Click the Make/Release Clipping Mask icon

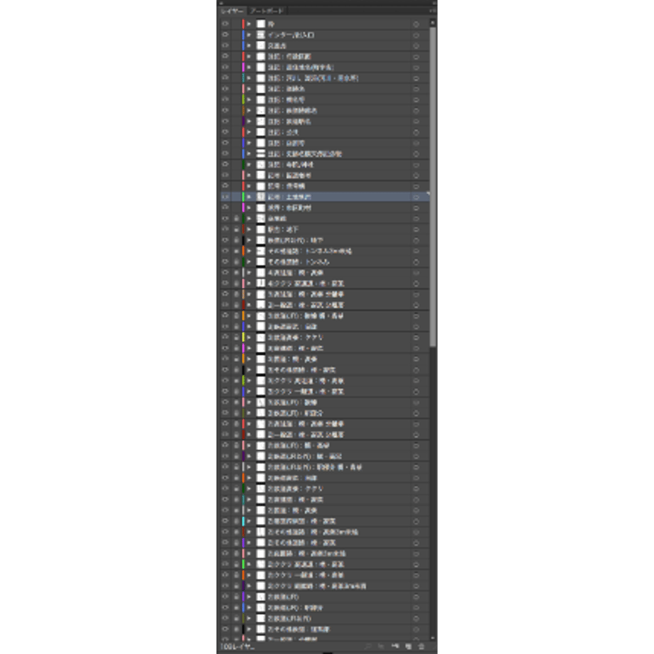[x=381, y=646]
